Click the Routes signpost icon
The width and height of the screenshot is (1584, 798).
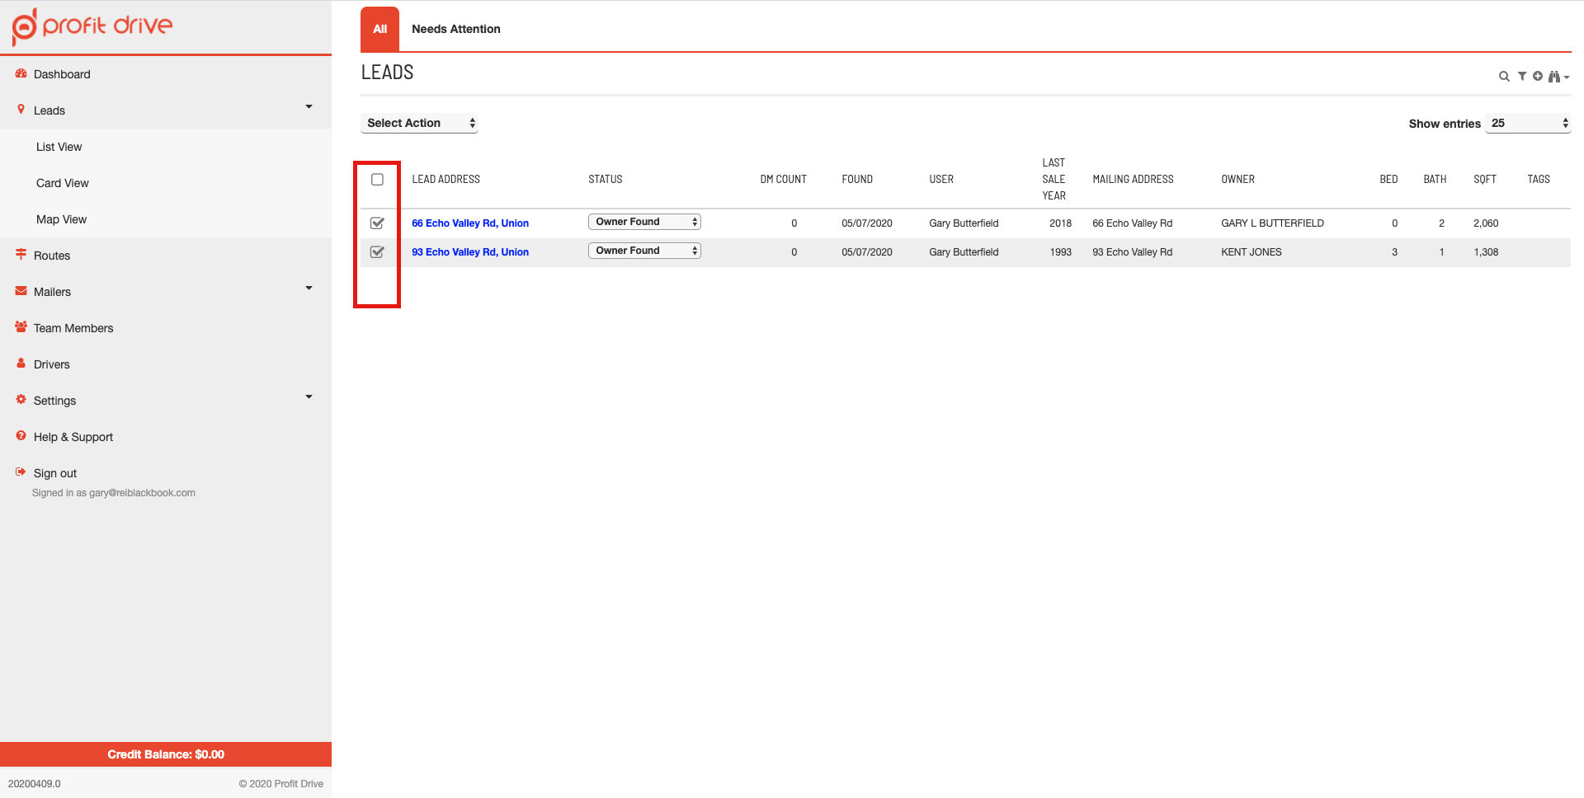click(21, 254)
